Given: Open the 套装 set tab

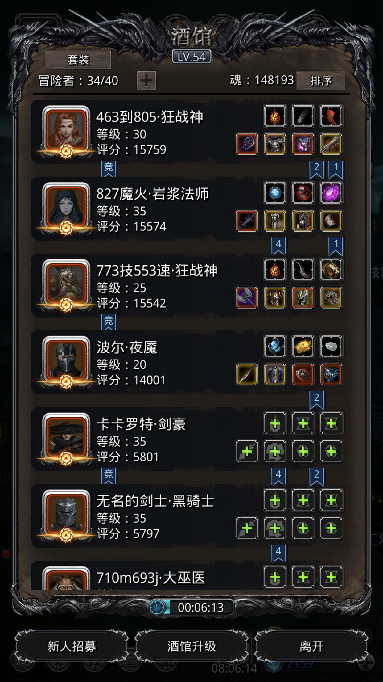Looking at the screenshot, I should pyautogui.click(x=78, y=60).
